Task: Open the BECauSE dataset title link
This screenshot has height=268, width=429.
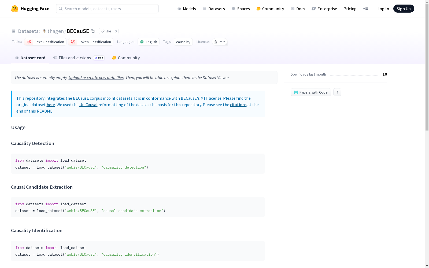Action: pyautogui.click(x=78, y=31)
